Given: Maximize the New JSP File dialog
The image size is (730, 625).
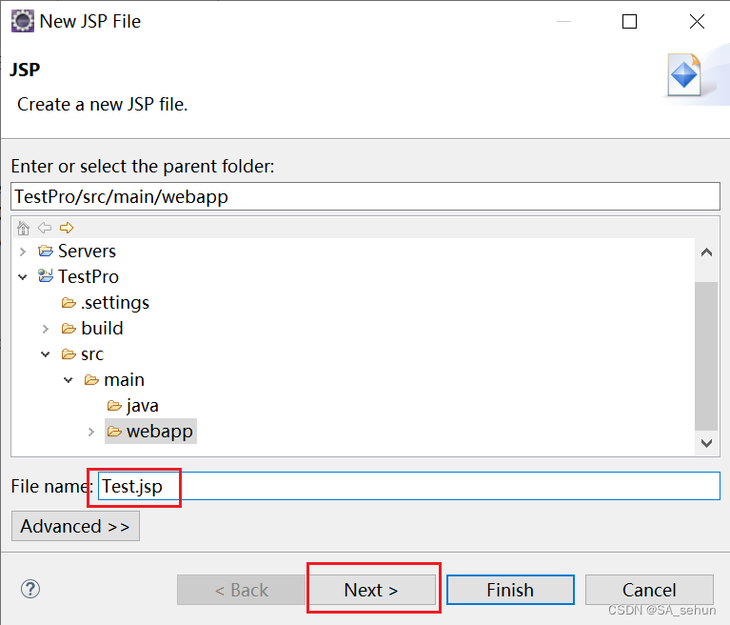Looking at the screenshot, I should [629, 22].
